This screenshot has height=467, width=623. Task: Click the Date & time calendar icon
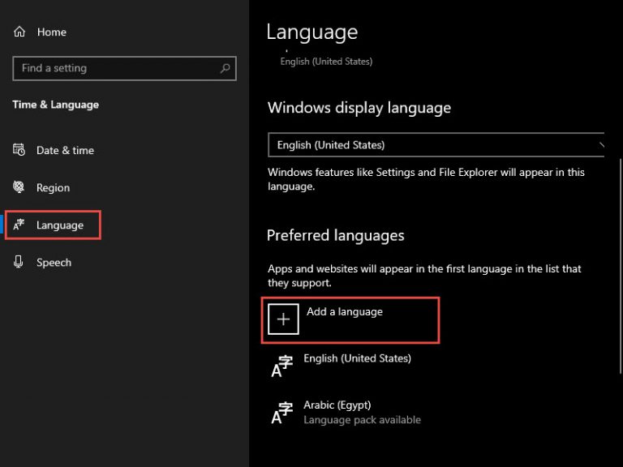pos(19,150)
